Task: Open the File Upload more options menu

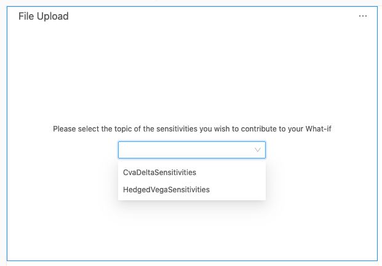Action: pyautogui.click(x=363, y=16)
